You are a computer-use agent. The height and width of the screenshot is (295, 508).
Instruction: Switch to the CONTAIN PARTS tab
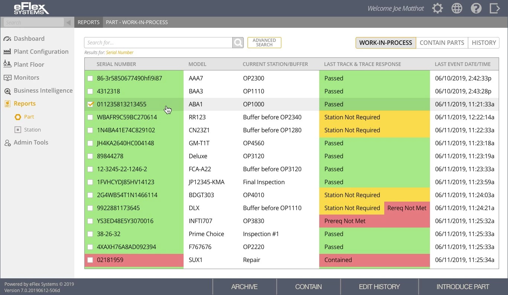coord(441,43)
